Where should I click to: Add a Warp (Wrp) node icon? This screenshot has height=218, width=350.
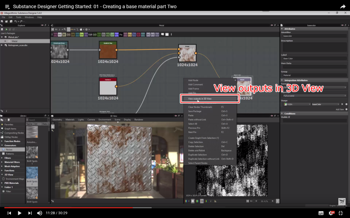143,35
